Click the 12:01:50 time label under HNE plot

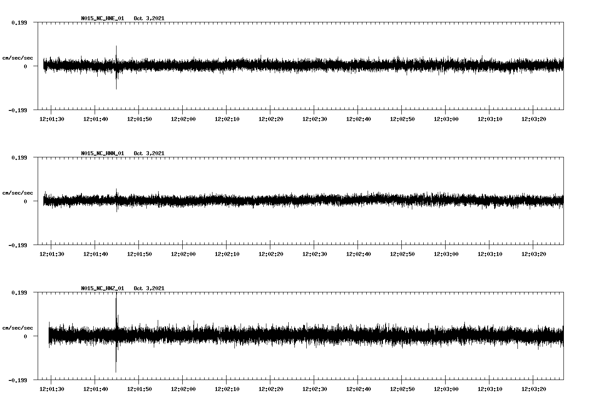click(139, 119)
